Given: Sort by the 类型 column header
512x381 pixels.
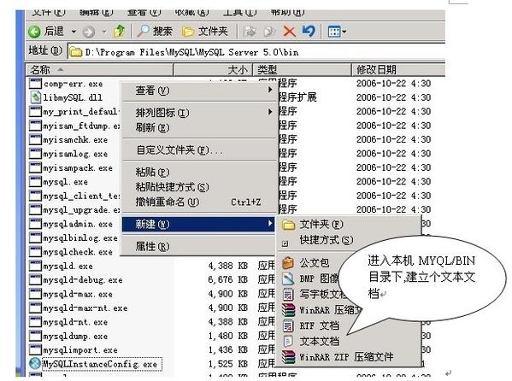Looking at the screenshot, I should coord(302,70).
